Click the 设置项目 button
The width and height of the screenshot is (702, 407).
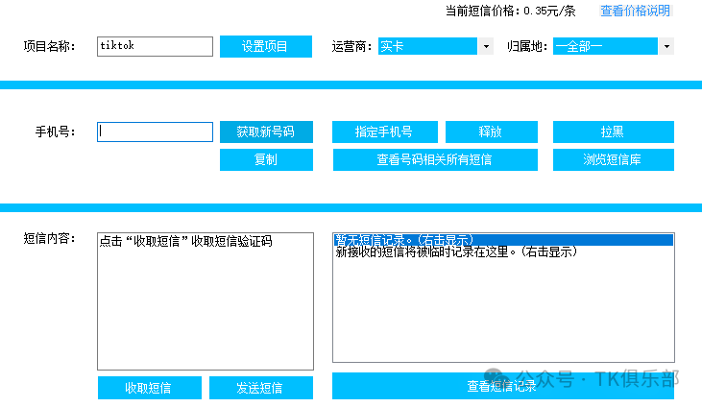265,46
